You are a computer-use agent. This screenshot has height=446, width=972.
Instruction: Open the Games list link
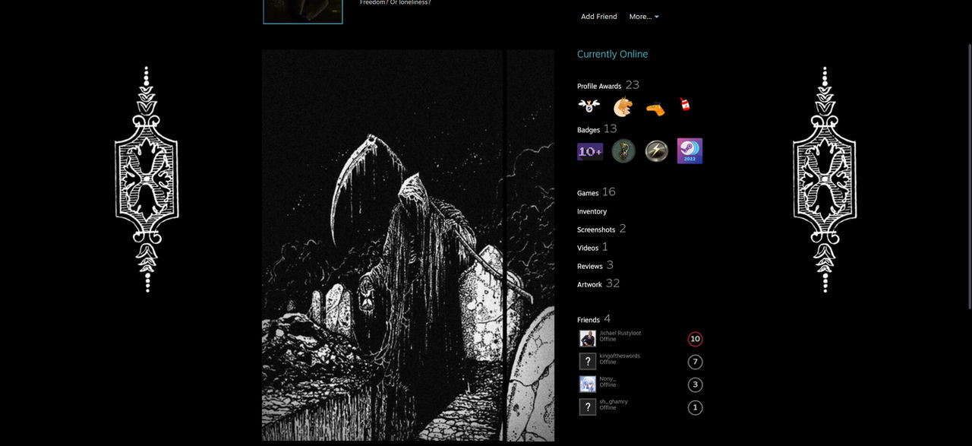point(588,194)
